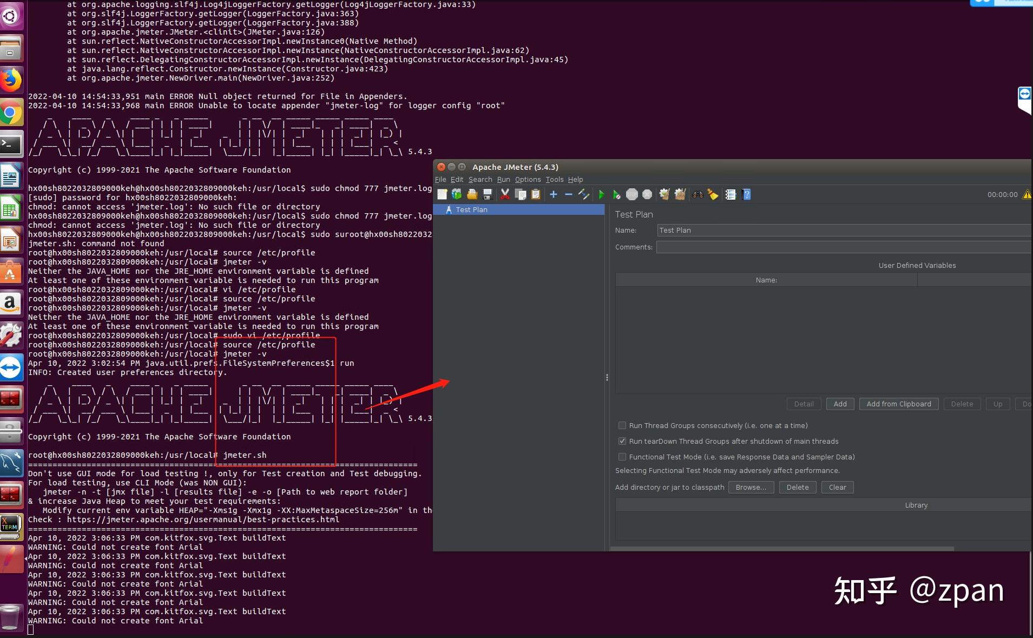The image size is (1033, 638).
Task: Open the Run menu in JMeter
Action: click(504, 180)
